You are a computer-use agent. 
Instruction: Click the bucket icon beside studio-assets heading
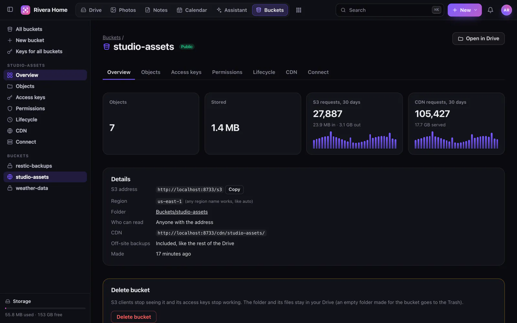107,47
